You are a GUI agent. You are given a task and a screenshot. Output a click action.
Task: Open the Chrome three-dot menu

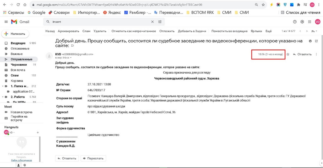pyautogui.click(x=319, y=5)
